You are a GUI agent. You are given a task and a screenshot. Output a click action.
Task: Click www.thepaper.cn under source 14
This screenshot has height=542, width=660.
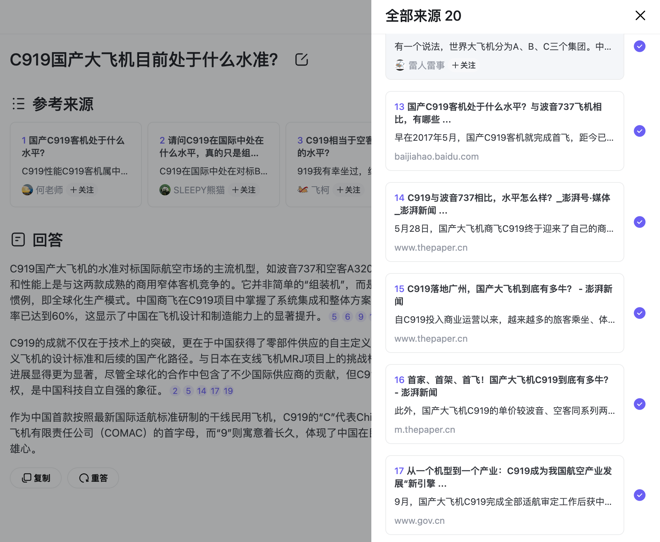point(431,248)
